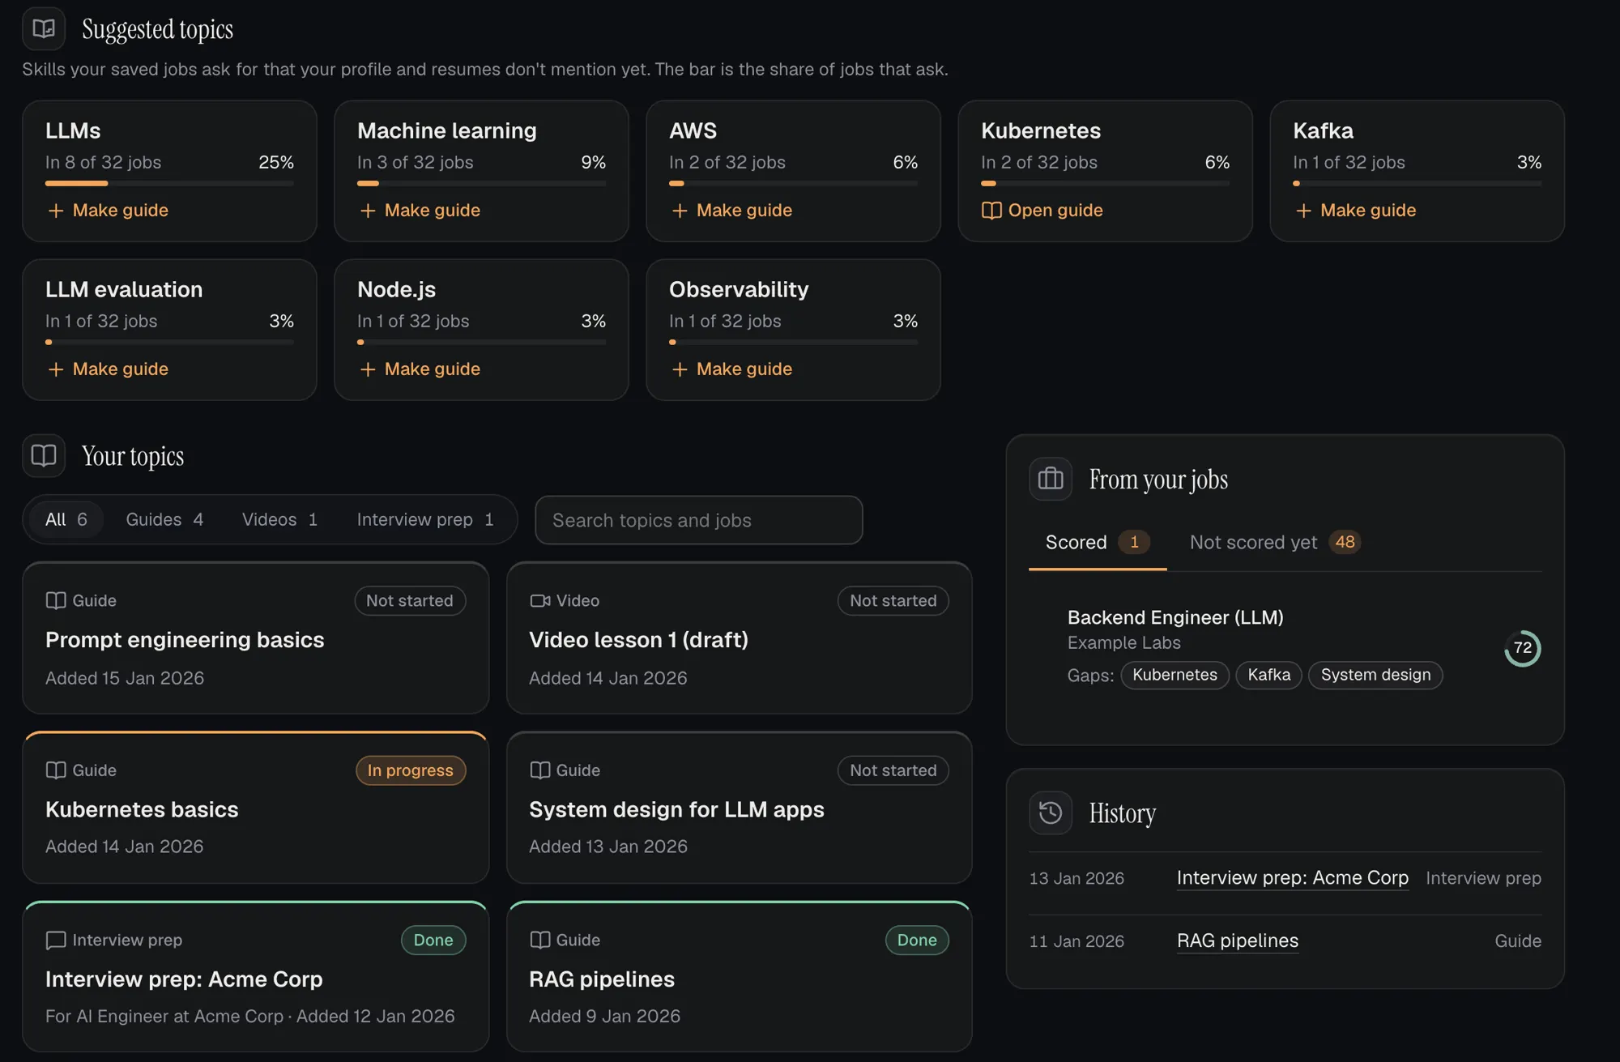Image resolution: width=1620 pixels, height=1062 pixels.
Task: Click the Your topics book icon
Action: [44, 456]
